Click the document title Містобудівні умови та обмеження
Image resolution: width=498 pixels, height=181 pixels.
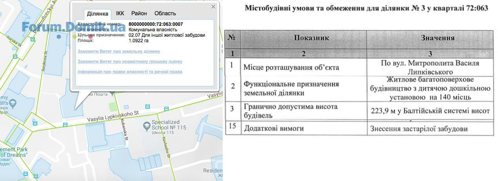(x=366, y=8)
